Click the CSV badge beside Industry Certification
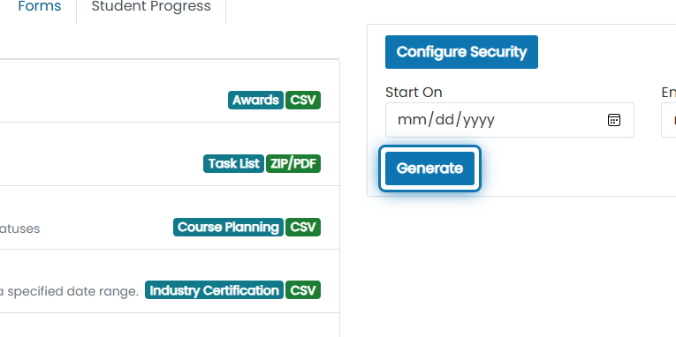676x337 pixels. click(303, 290)
